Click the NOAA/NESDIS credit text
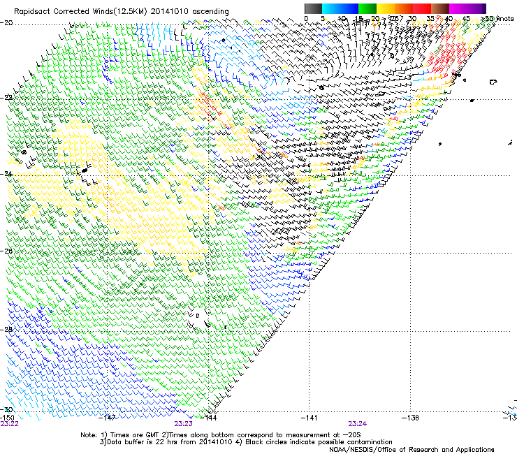517x454 pixels. 412,450
